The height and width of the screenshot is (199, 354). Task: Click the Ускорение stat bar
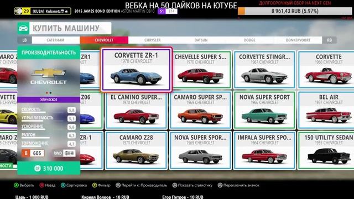(x=49, y=127)
